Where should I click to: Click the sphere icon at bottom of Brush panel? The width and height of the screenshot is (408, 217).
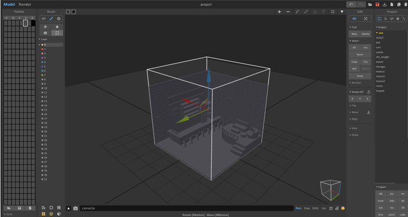tap(59, 214)
